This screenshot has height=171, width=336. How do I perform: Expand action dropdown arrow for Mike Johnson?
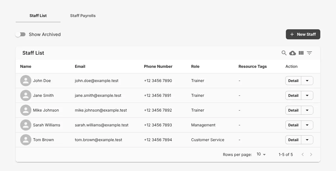pyautogui.click(x=307, y=110)
